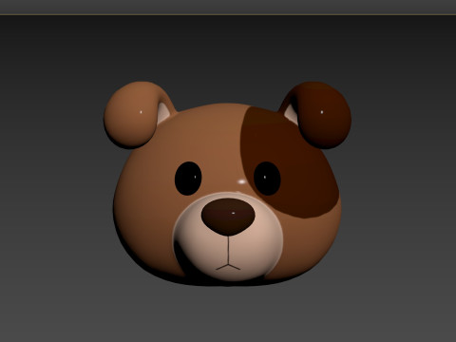Select the mouth line on the muzzle
The width and height of the screenshot is (456, 342).
click(x=228, y=254)
